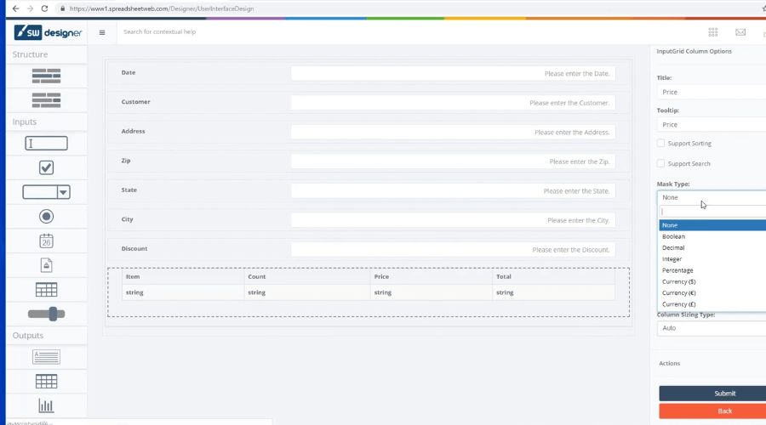Open the apps grid icon in header

(x=713, y=32)
